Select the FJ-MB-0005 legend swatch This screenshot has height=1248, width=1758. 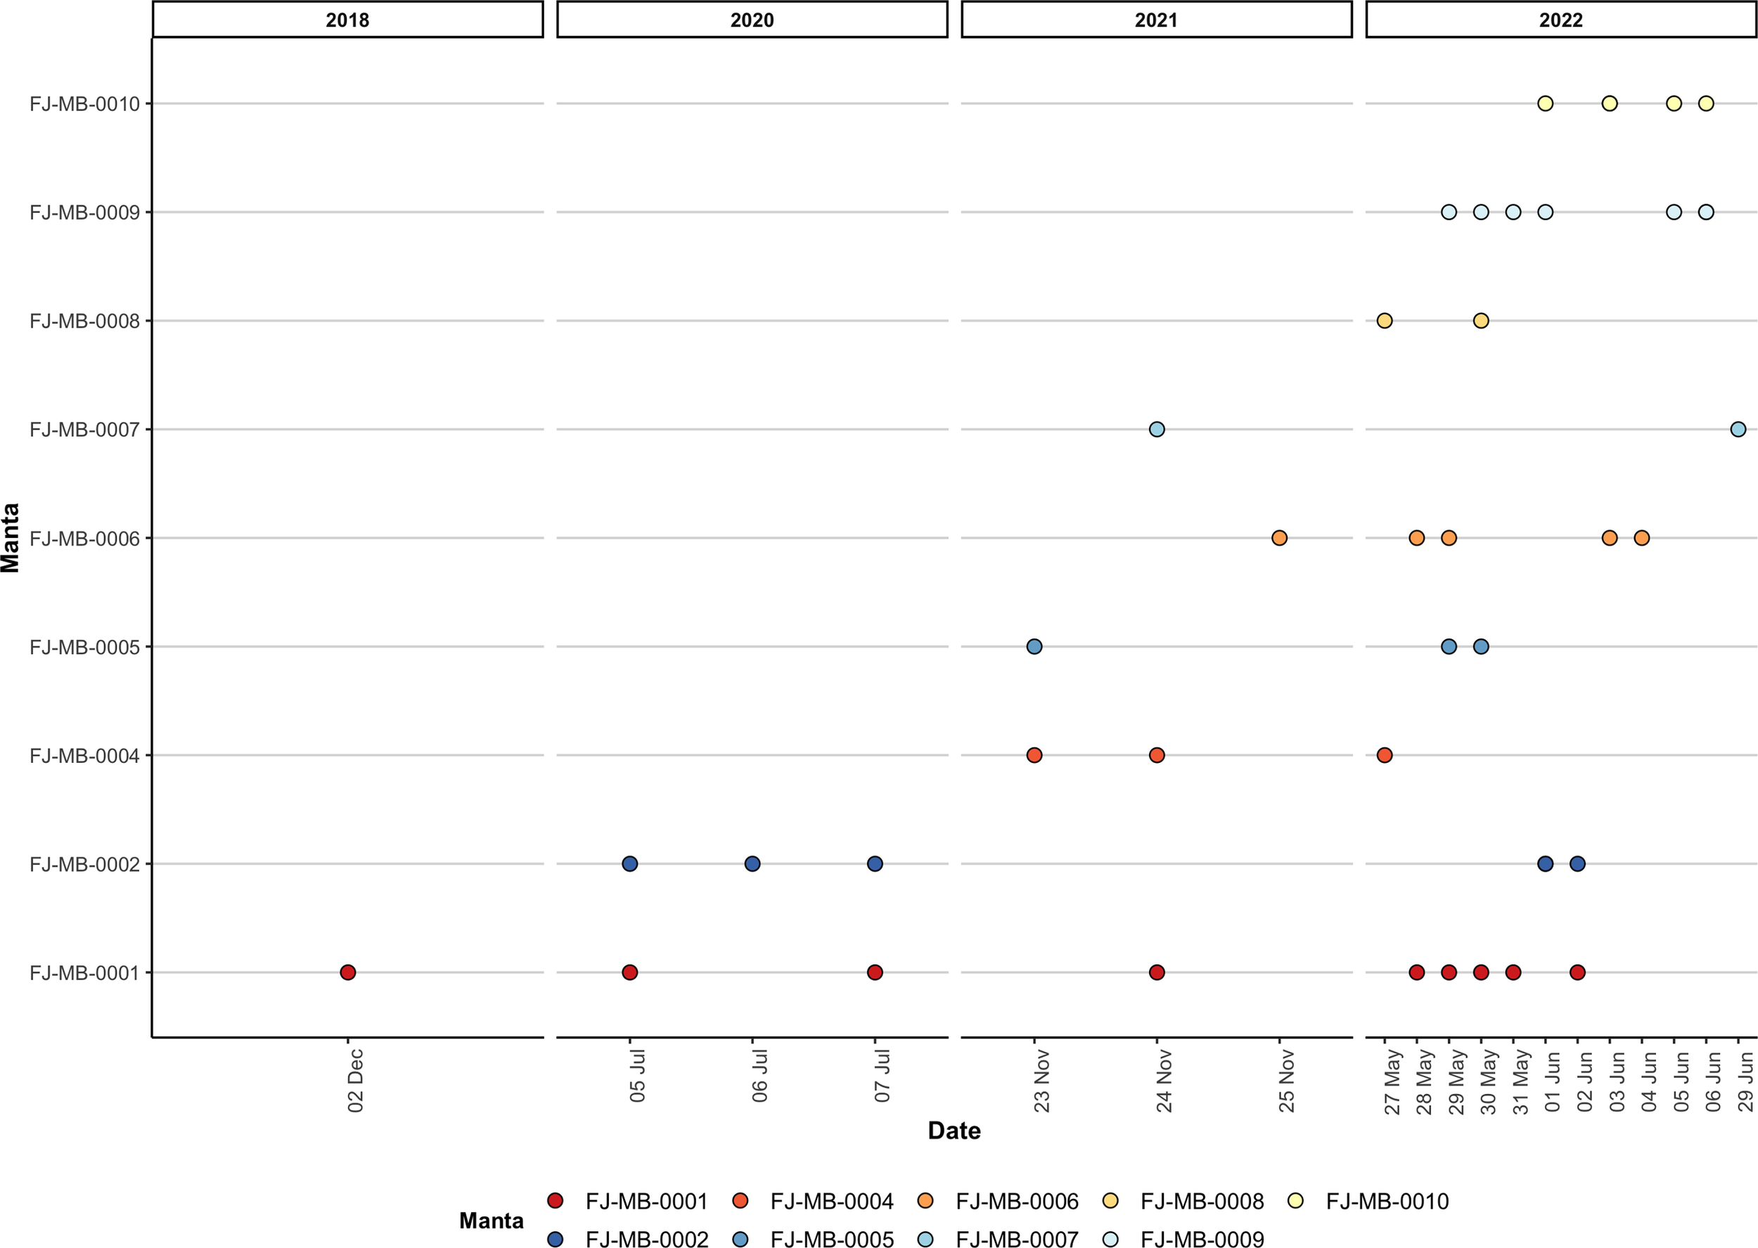tap(740, 1238)
